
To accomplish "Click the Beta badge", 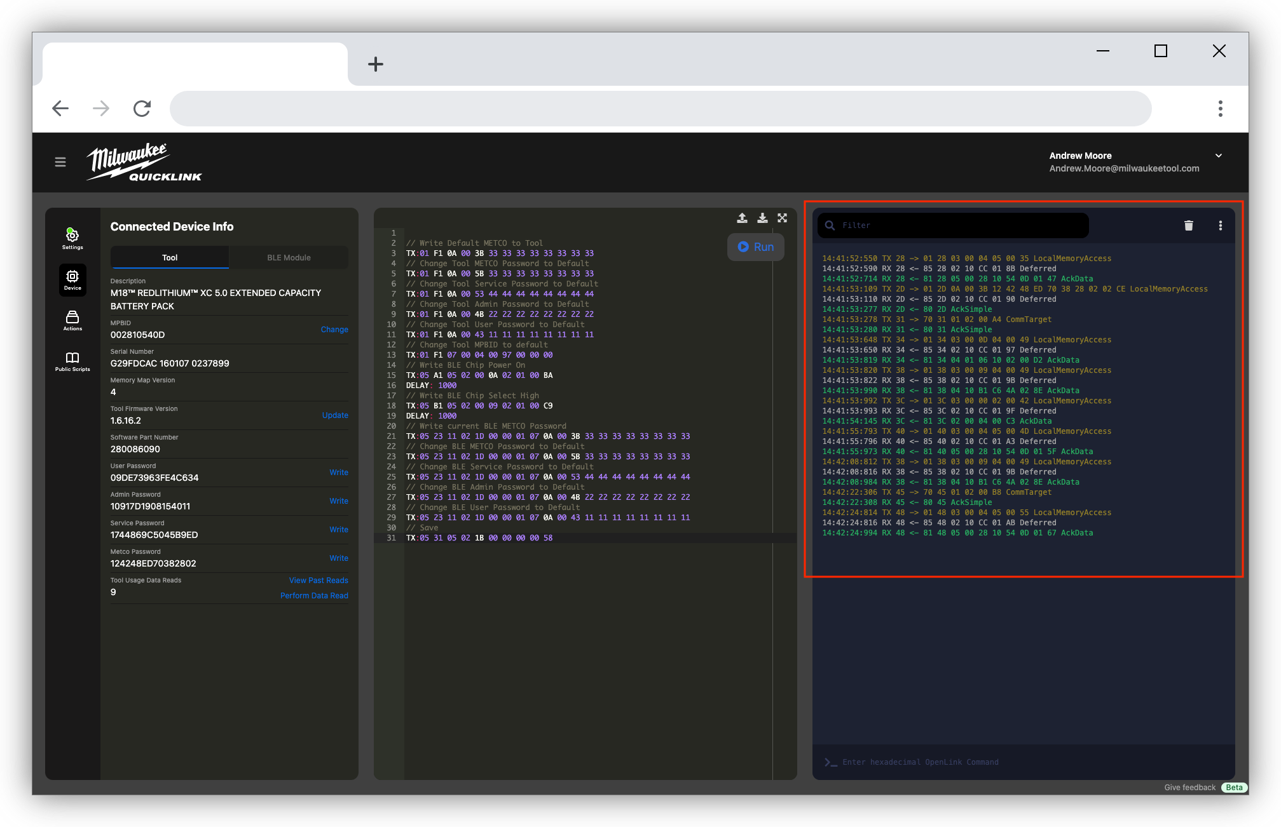I will click(1234, 788).
